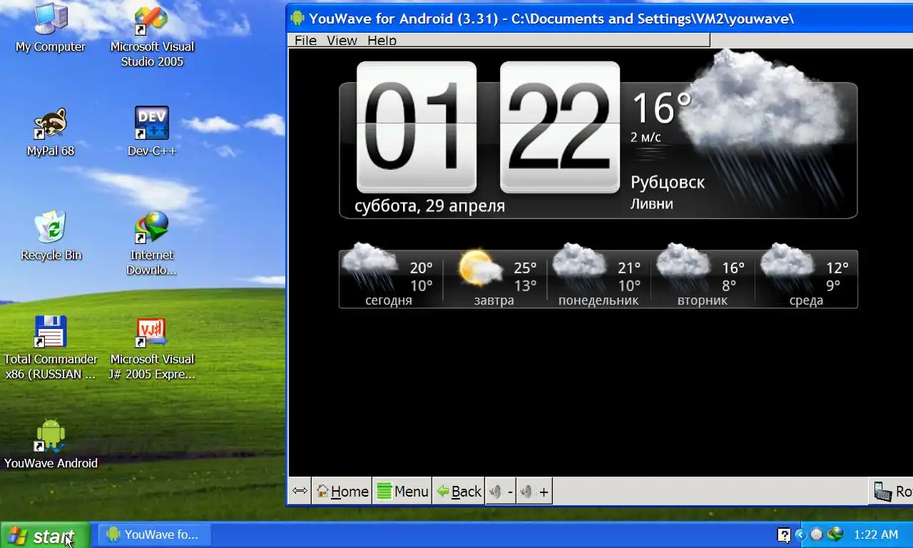Click the Windows Start button
This screenshot has height=548, width=913.
(x=45, y=535)
